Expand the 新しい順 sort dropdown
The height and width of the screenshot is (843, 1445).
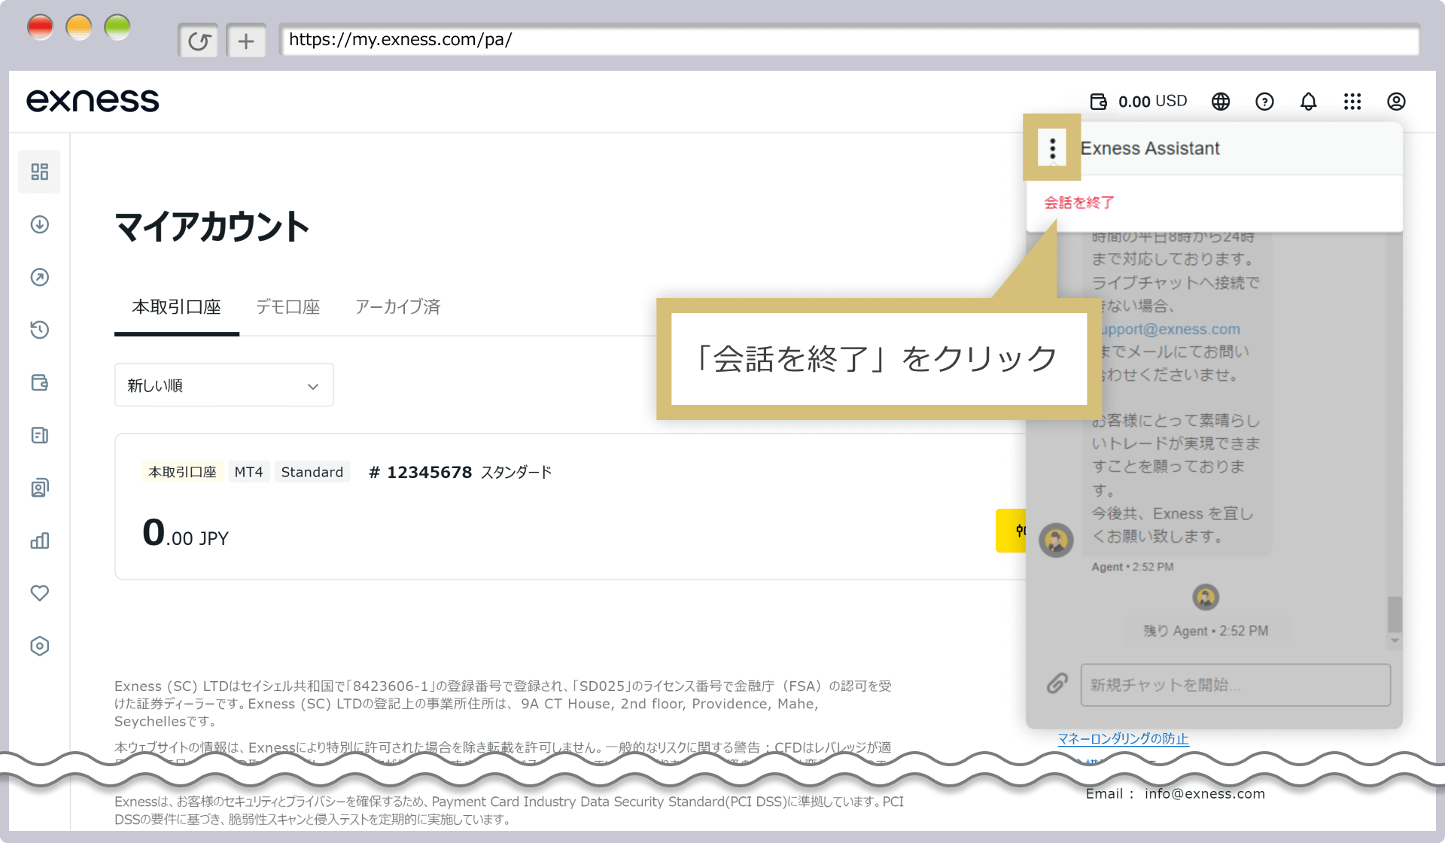click(224, 385)
